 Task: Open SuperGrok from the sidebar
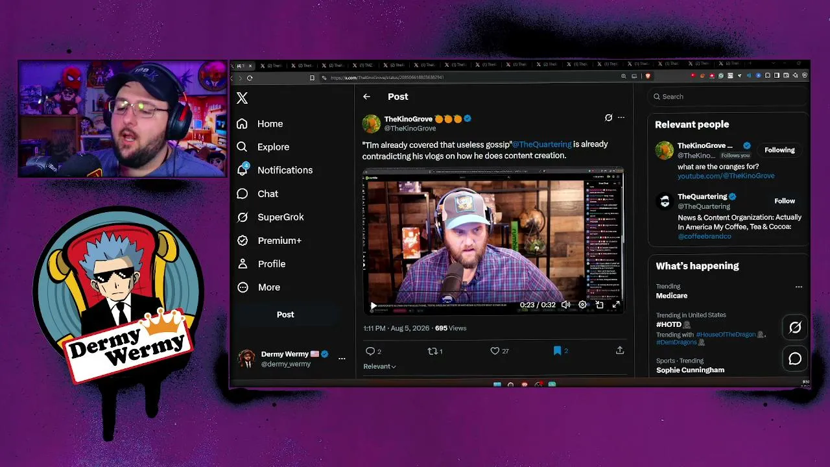270,217
